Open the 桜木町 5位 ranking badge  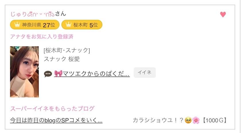click(82, 25)
